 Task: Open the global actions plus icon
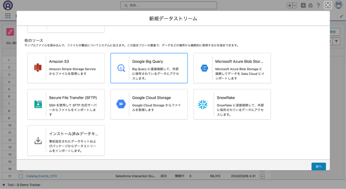click(x=303, y=5)
